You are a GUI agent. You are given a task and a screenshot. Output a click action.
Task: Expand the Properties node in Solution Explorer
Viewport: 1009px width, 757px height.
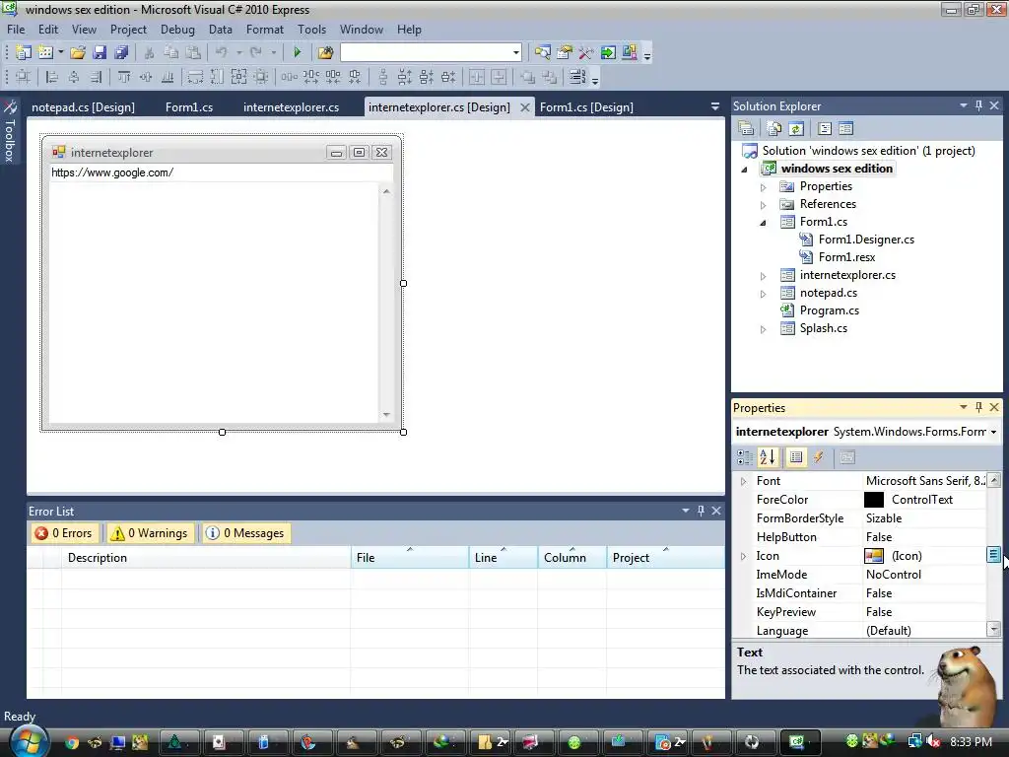coord(764,187)
